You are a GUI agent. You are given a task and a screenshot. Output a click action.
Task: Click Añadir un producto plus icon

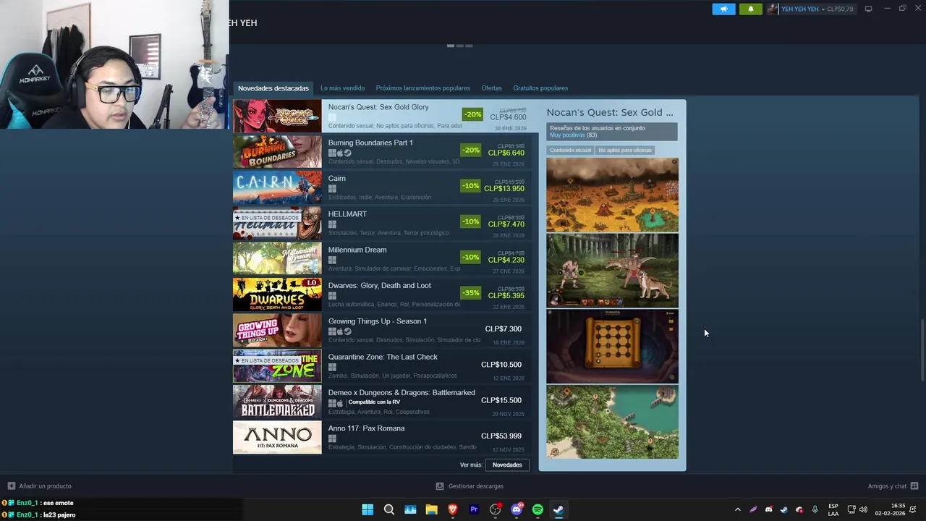[x=11, y=486]
